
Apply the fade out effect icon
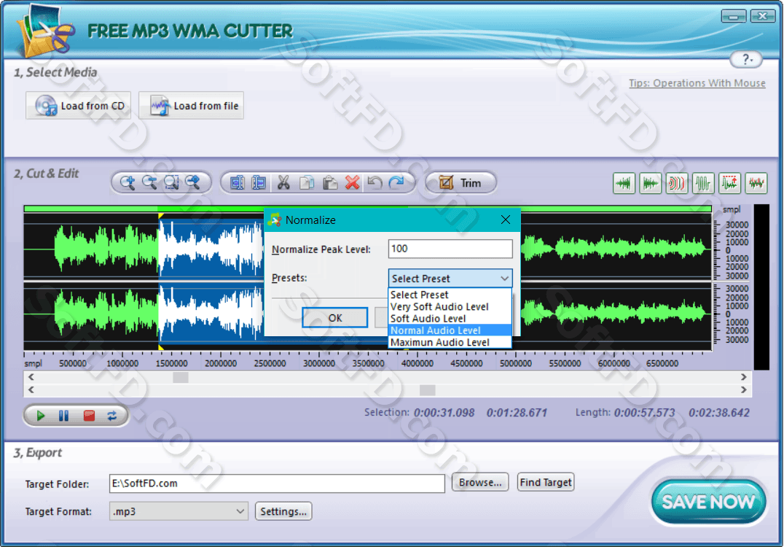(651, 183)
